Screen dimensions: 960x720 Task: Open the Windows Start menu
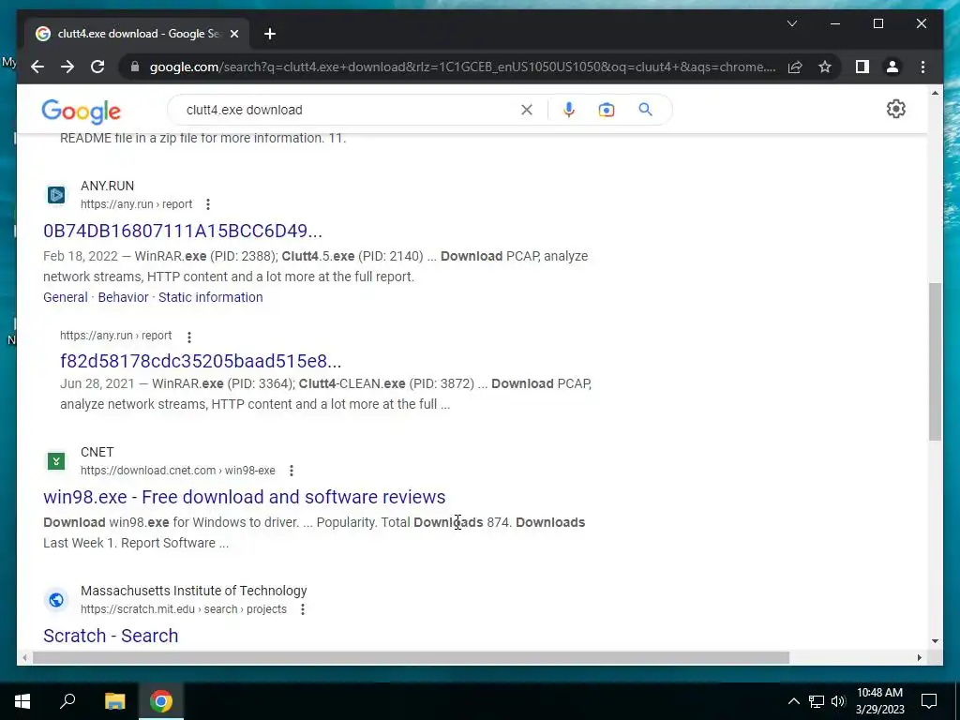pyautogui.click(x=22, y=701)
